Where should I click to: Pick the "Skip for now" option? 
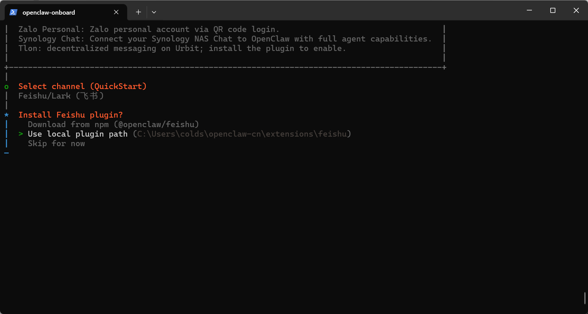[x=56, y=144]
